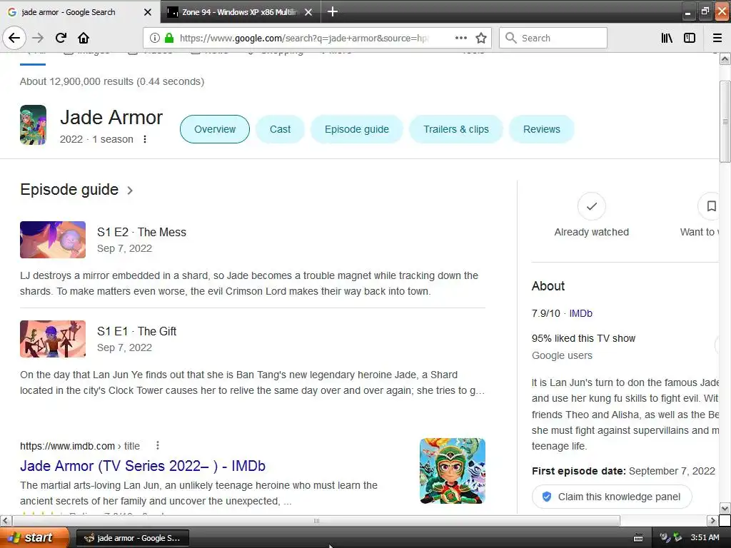Click the network connection tray icon

677,537
